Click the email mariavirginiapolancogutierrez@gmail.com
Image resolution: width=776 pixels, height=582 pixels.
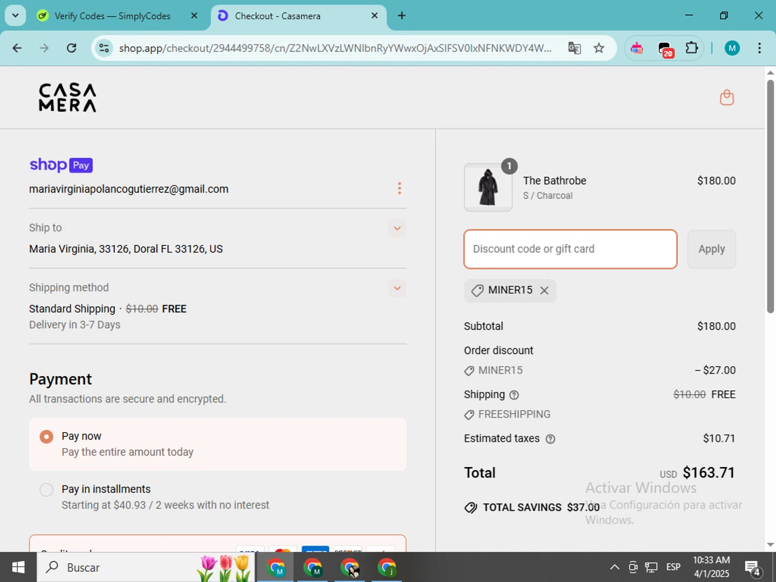click(129, 189)
